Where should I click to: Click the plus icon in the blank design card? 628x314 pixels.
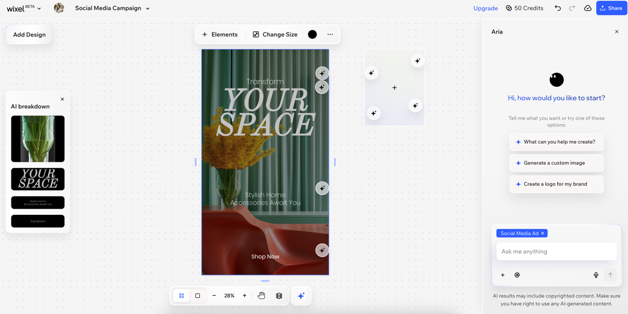click(x=394, y=87)
